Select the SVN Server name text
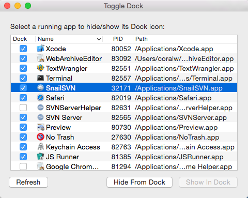The width and height of the screenshot is (248, 198). tap(64, 117)
